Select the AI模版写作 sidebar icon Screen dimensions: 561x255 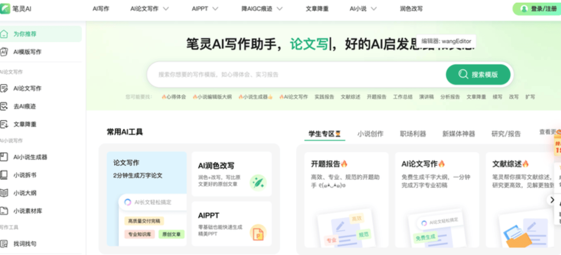[x=4, y=52]
